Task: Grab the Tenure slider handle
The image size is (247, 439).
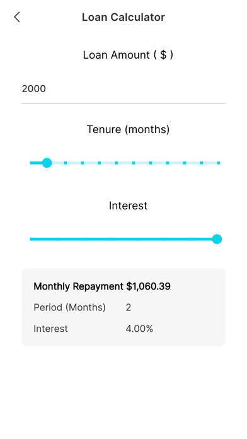Action: tap(47, 163)
